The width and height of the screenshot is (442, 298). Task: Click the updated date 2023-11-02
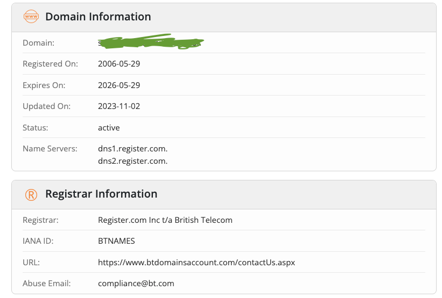click(119, 106)
